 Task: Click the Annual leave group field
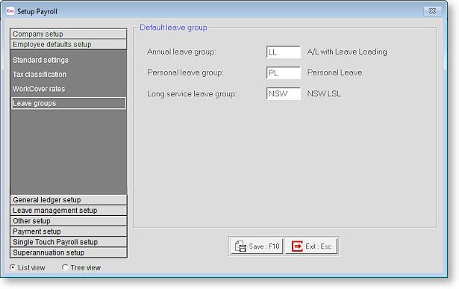pyautogui.click(x=284, y=52)
